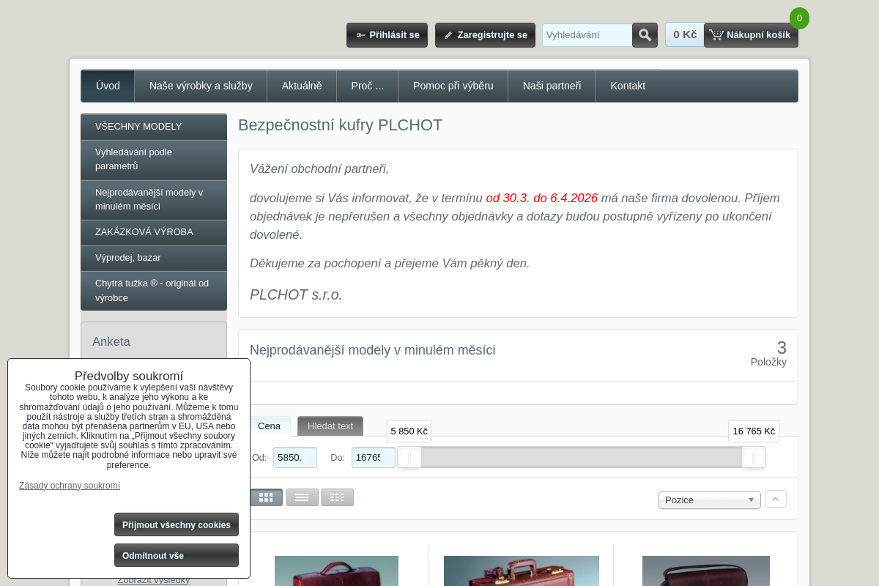Open first product briefcase thumbnail

coord(336,571)
